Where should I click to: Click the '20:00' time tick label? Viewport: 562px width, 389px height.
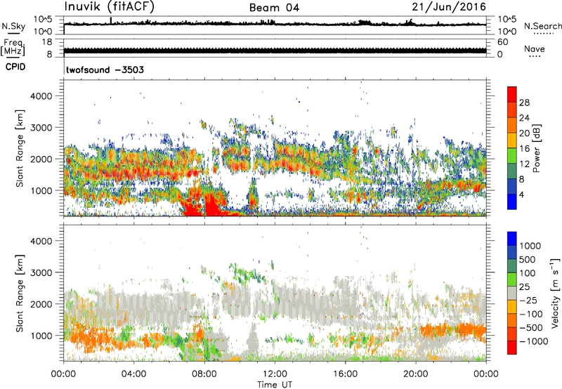416,374
